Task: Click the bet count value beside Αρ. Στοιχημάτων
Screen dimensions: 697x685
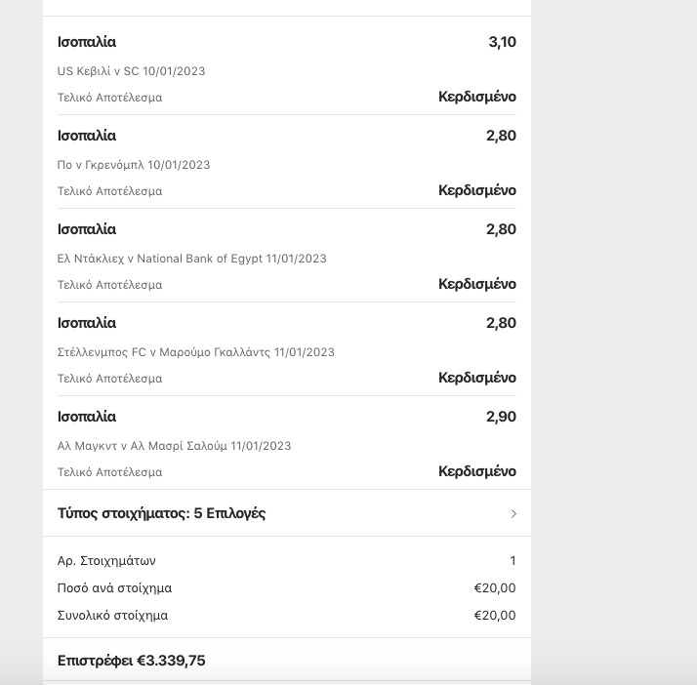Action: (512, 561)
